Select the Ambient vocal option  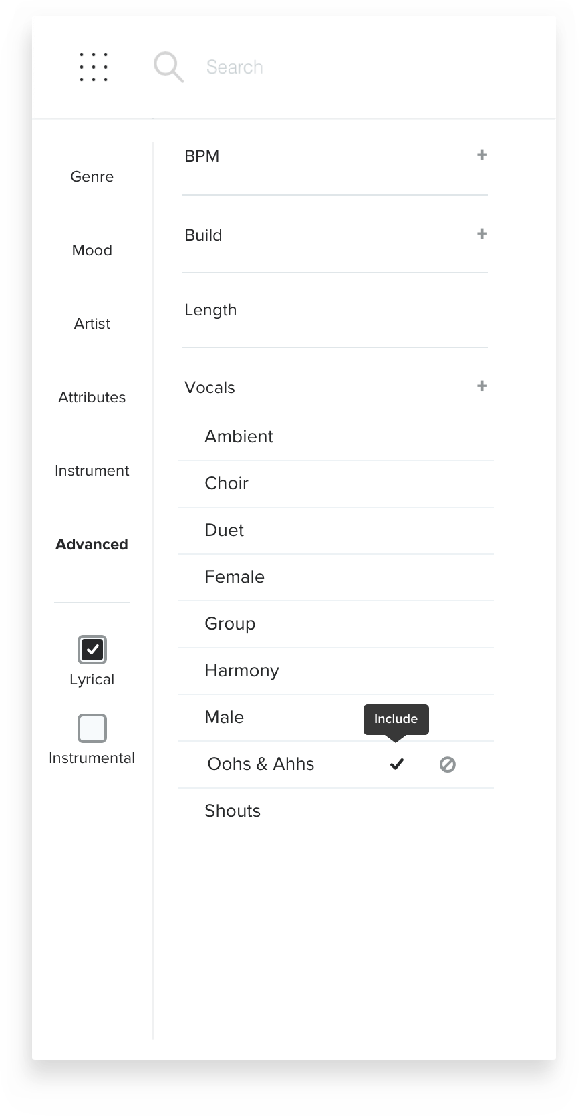(239, 436)
